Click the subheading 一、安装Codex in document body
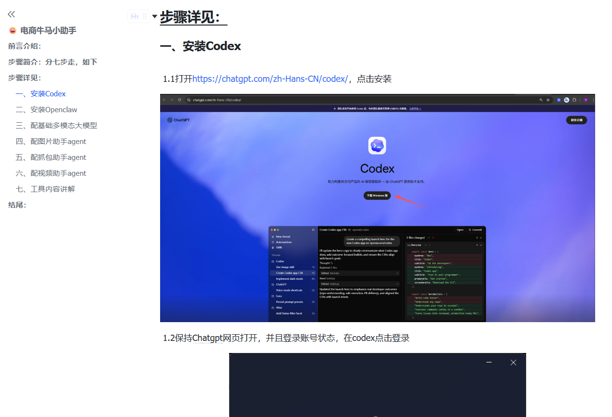Viewport: 612px width, 417px height. (201, 46)
